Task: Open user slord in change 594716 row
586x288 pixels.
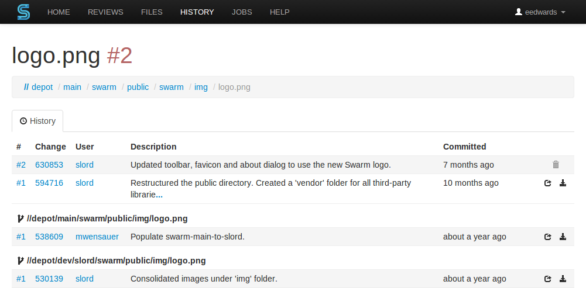Action: pyautogui.click(x=84, y=183)
